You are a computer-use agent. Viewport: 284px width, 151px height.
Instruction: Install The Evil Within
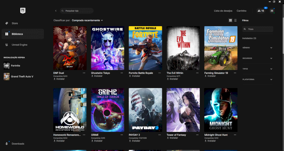point(173,79)
